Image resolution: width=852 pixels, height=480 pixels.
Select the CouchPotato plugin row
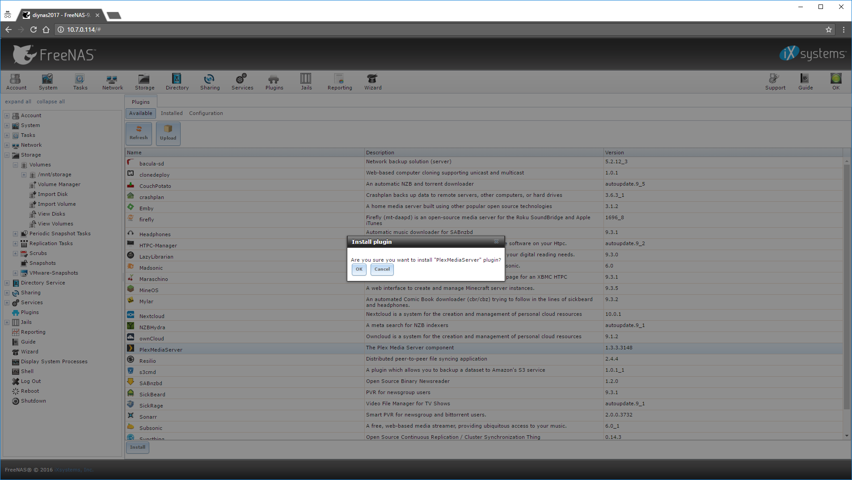click(484, 185)
